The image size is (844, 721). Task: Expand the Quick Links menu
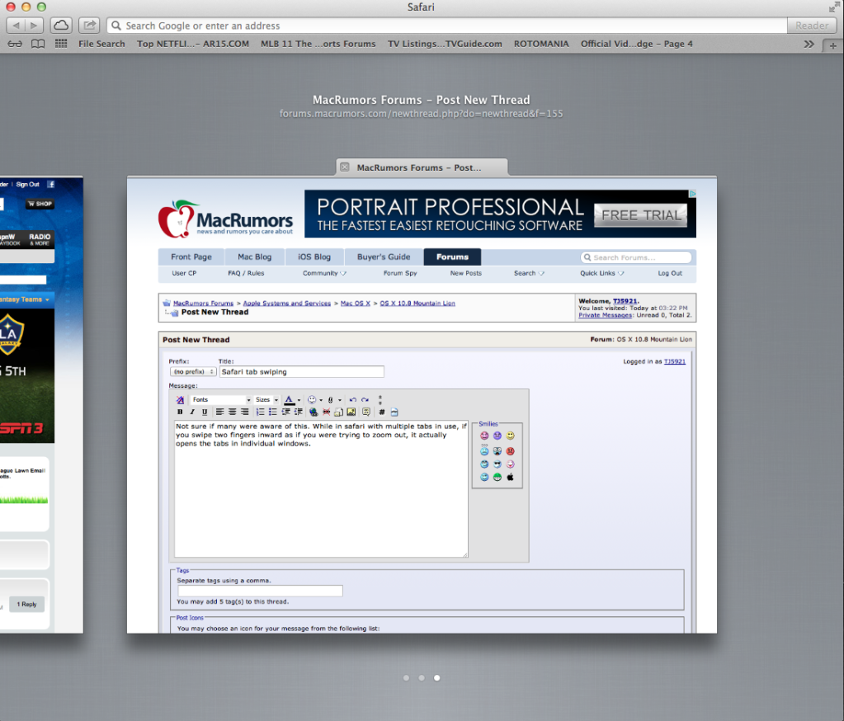tap(601, 273)
